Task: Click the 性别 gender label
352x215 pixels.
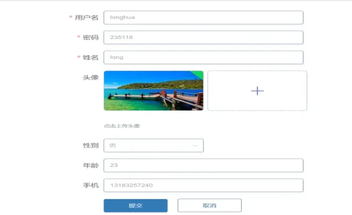Action: click(91, 146)
